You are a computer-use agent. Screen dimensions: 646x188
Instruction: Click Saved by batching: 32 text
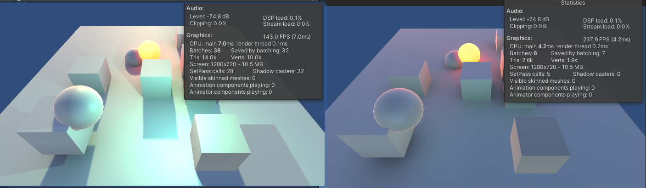(x=259, y=51)
